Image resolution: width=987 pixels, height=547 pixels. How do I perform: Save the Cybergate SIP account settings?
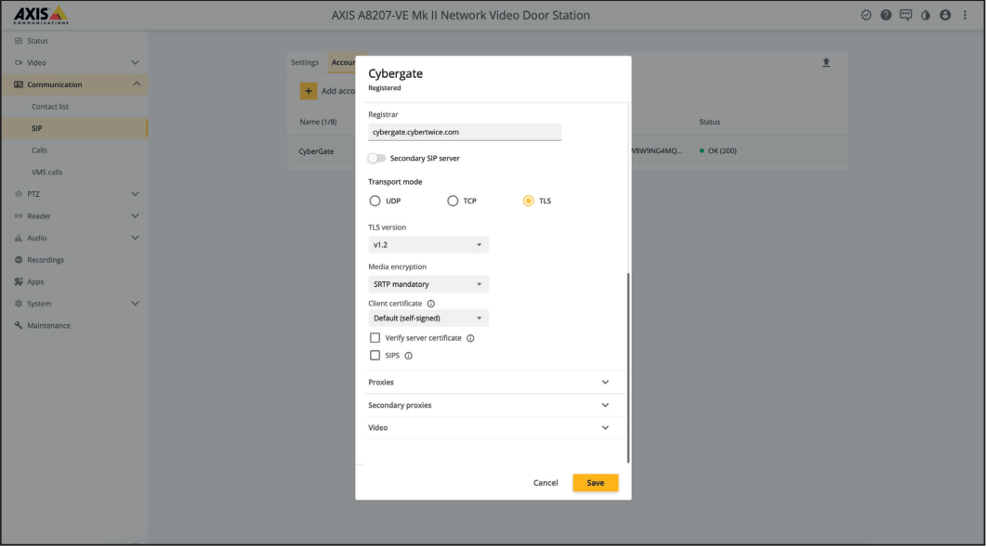[x=595, y=482]
